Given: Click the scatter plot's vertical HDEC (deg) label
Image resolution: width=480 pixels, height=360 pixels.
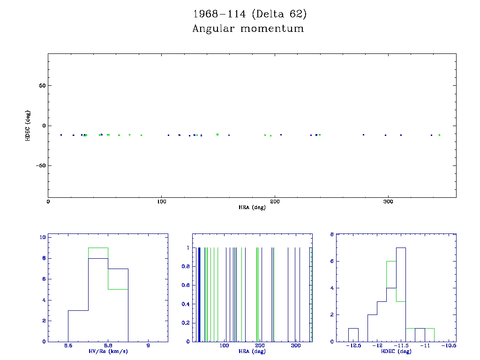Looking at the screenshot, I should point(28,126).
